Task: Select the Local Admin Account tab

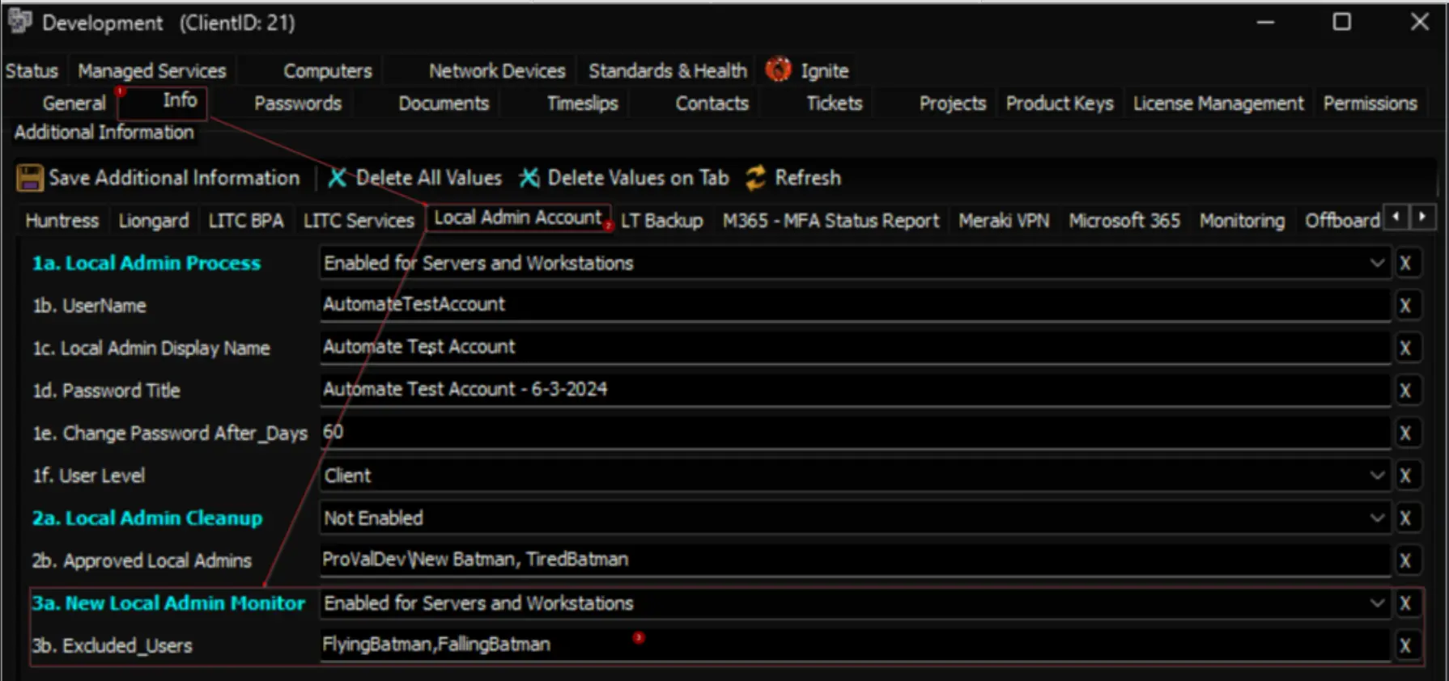Action: pyautogui.click(x=518, y=218)
